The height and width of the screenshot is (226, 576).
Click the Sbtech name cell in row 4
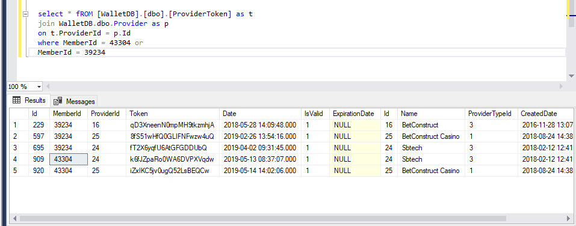coord(431,159)
